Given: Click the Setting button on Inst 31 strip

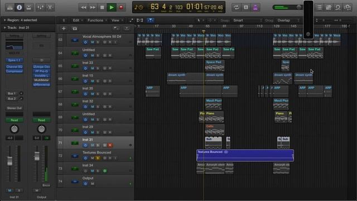Looking at the screenshot, I should click(15, 36).
